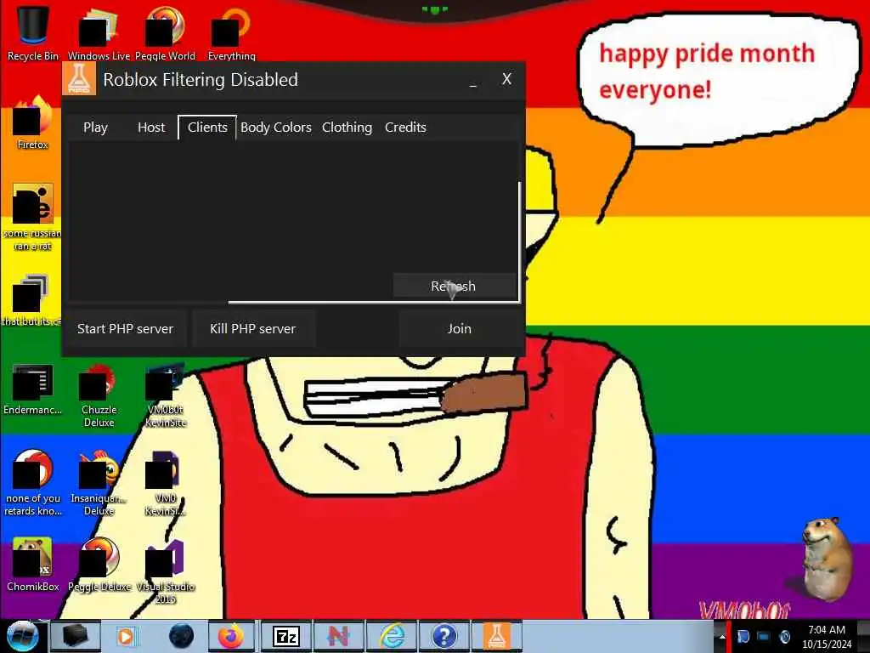Click the orange flask taskbar icon
The image size is (870, 653).
(496, 636)
